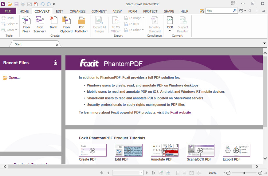Switch to the HOME ribbon tab
Image resolution: width=268 pixels, height=176 pixels.
[24, 11]
